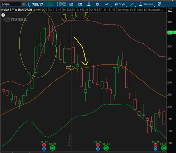Click the red earnings phone icon below $1.36
The image size is (176, 153).
[x=156, y=145]
